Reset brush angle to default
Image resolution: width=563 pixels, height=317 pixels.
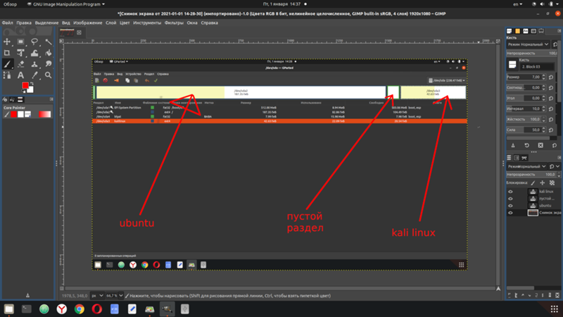pos(551,98)
